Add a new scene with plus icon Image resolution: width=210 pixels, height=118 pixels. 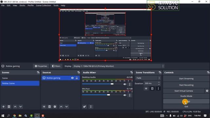pos(4,107)
